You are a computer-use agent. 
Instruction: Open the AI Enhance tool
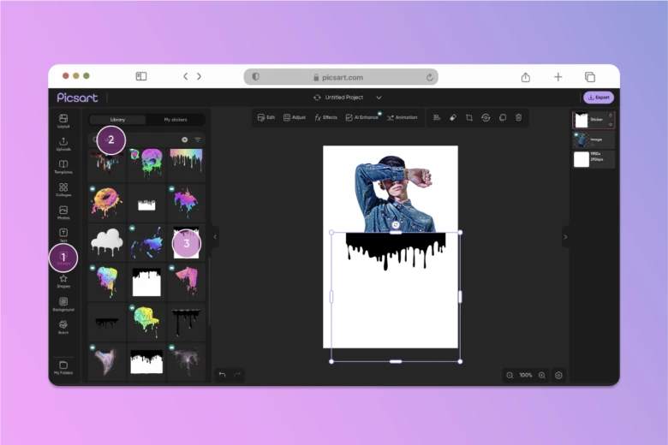pos(361,117)
